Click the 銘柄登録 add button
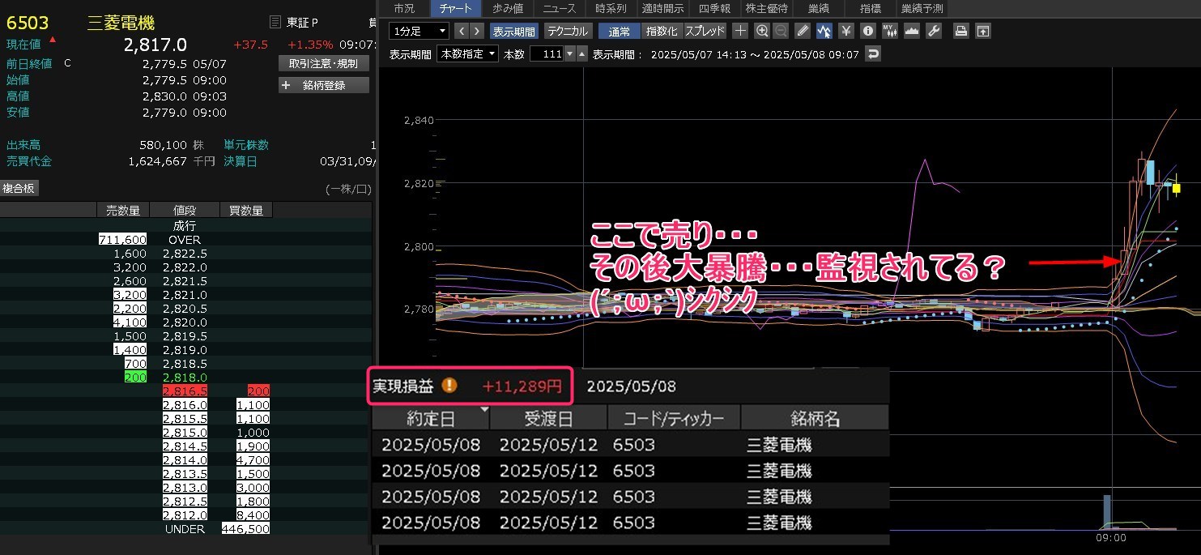Image resolution: width=1201 pixels, height=555 pixels. pyautogui.click(x=324, y=85)
